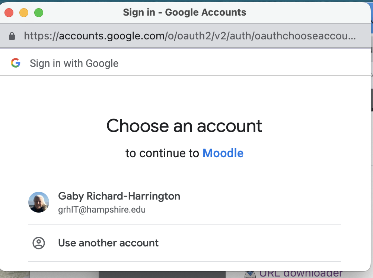Click the Sign in - Google Accounts title bar

[185, 12]
